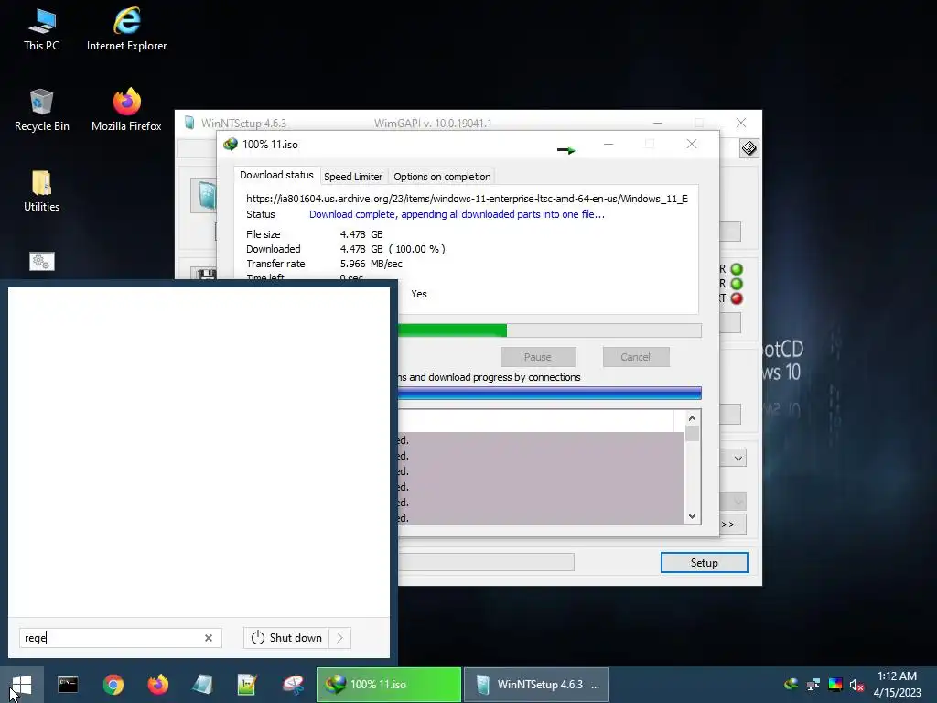Open This PC desktop icon

click(x=41, y=30)
